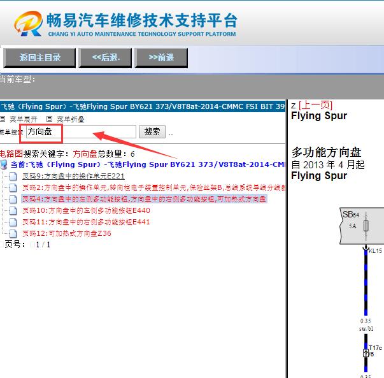Go to previous page via [上一页]
This screenshot has width=384, height=378.
[315, 105]
